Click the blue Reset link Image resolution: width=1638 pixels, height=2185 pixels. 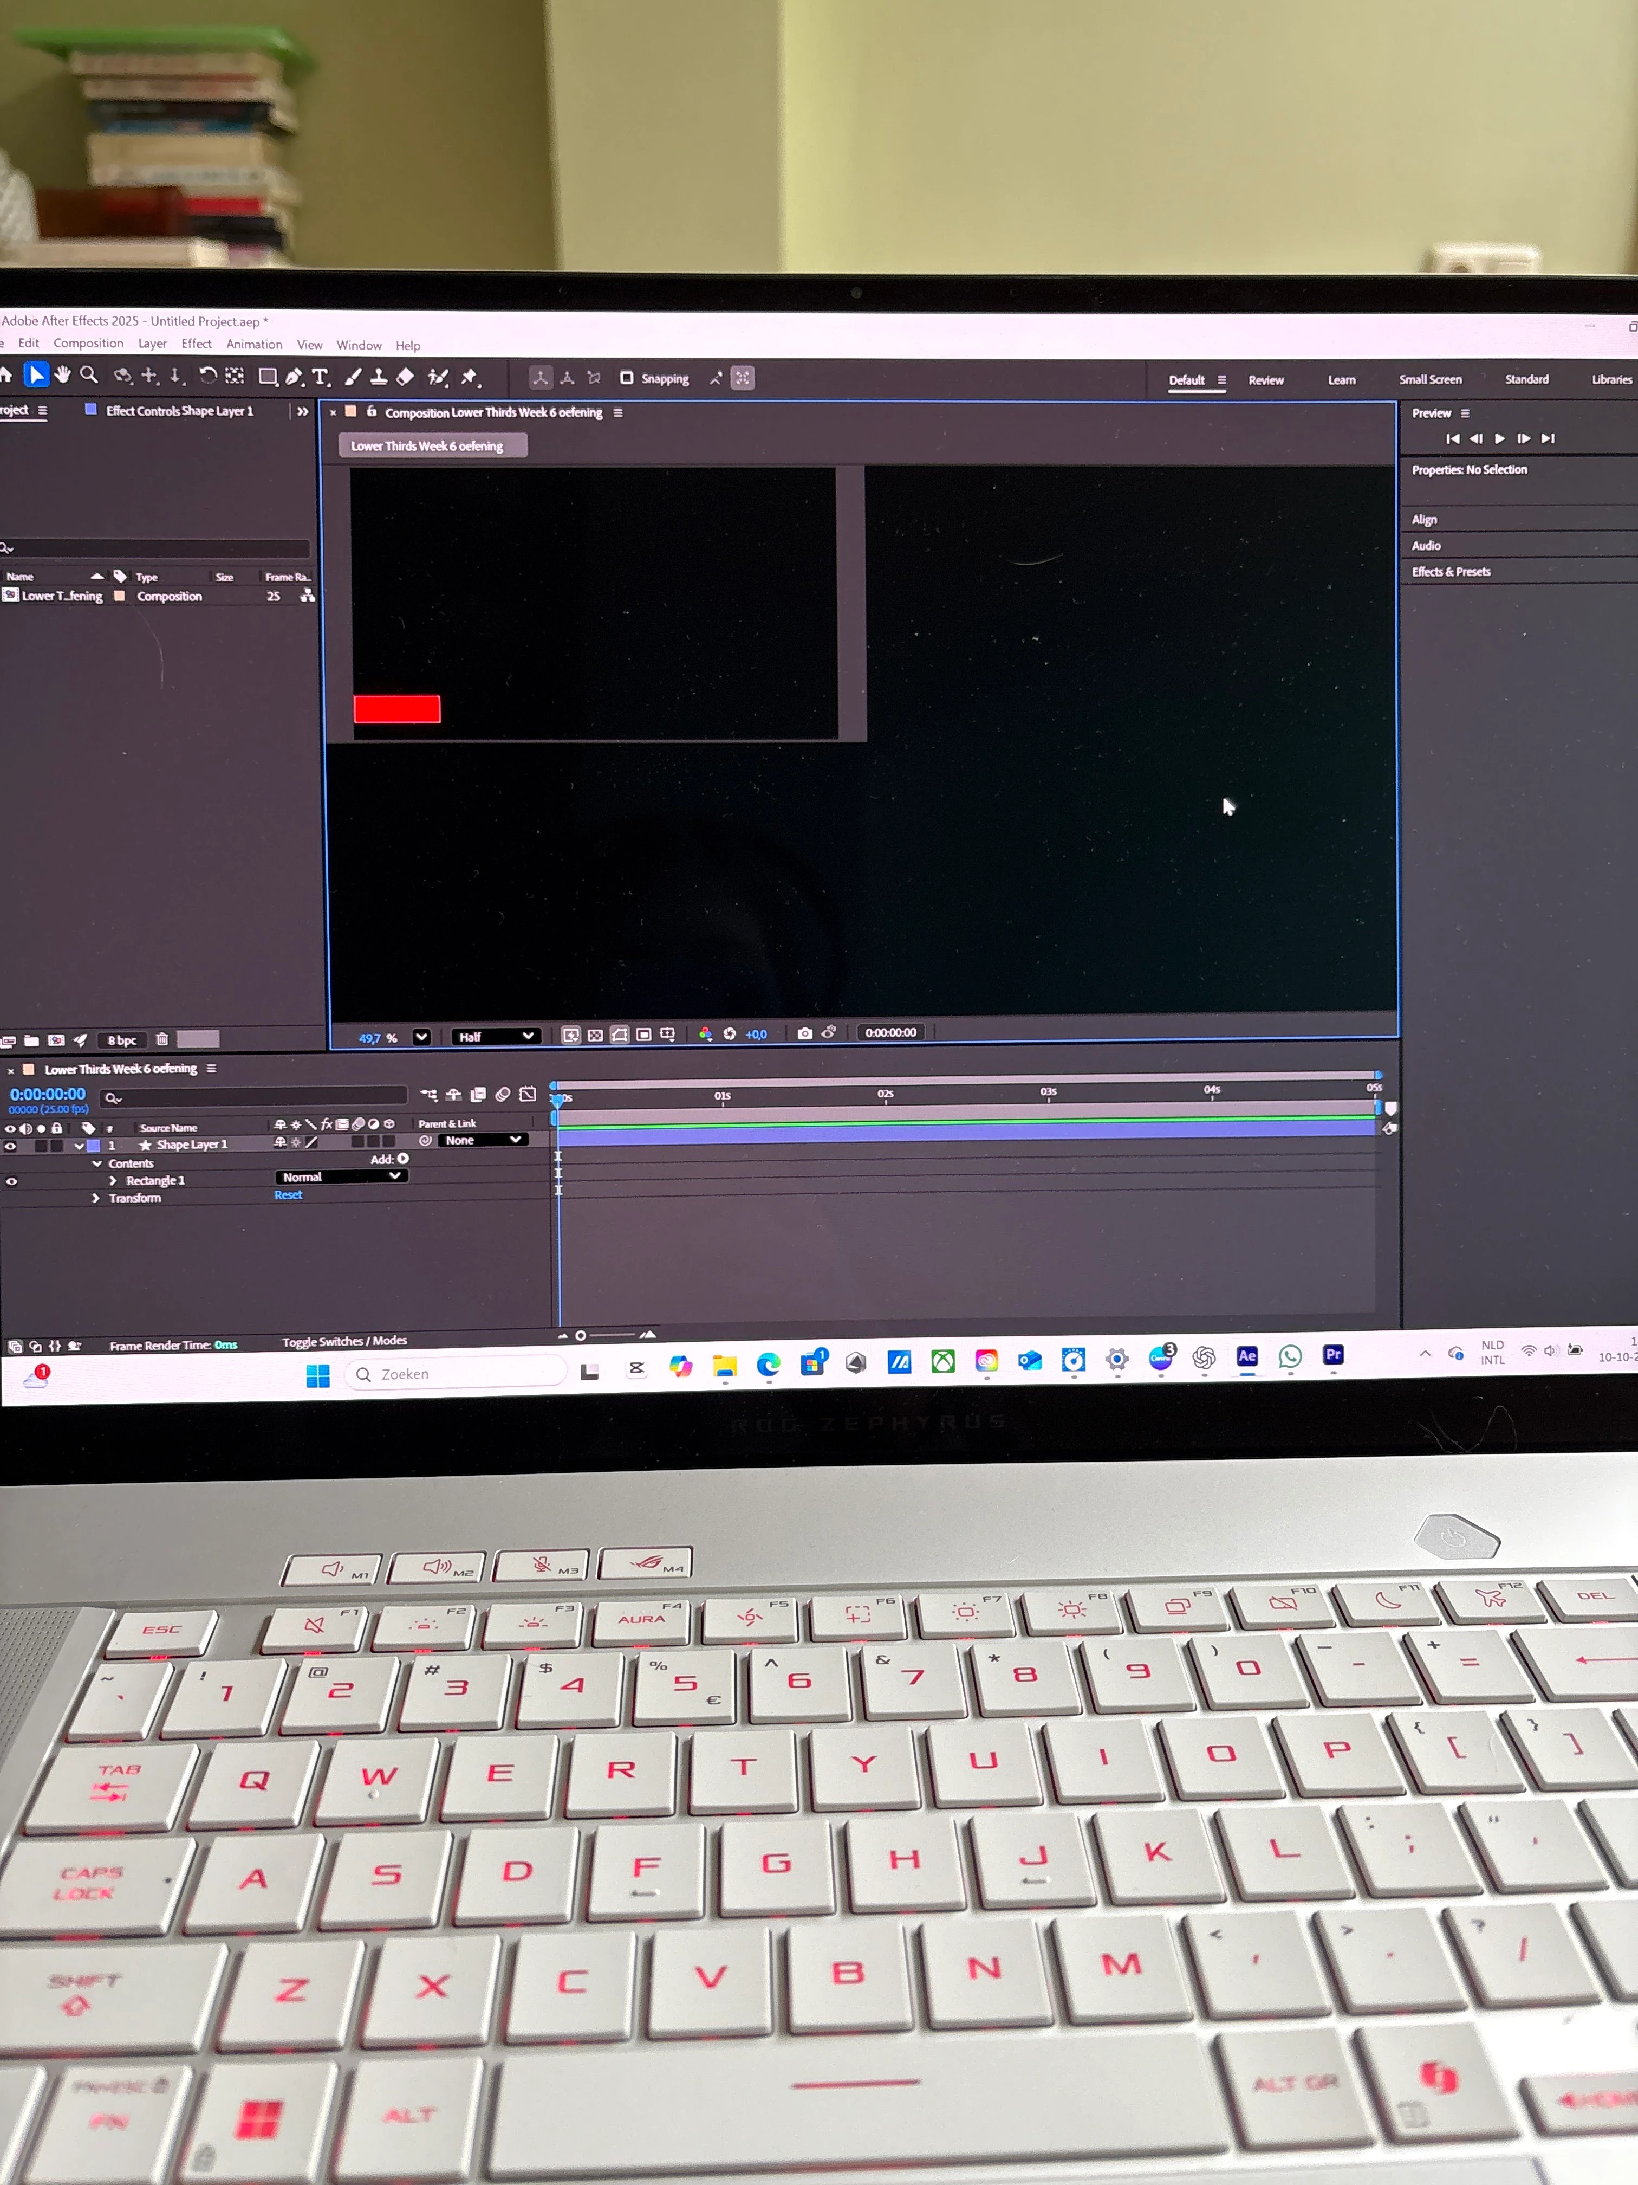[288, 1195]
